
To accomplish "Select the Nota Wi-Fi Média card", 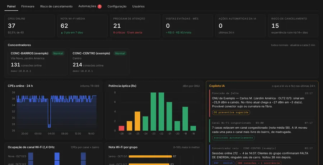I will [x=83, y=26].
